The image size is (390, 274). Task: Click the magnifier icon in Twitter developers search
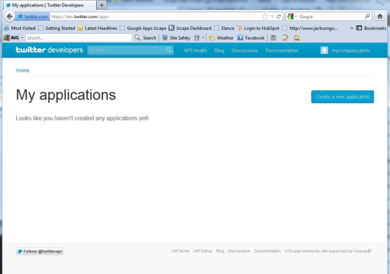(168, 50)
